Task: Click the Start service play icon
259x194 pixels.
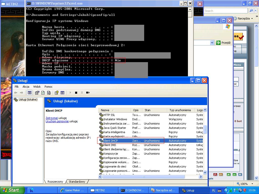Action: tap(70, 93)
